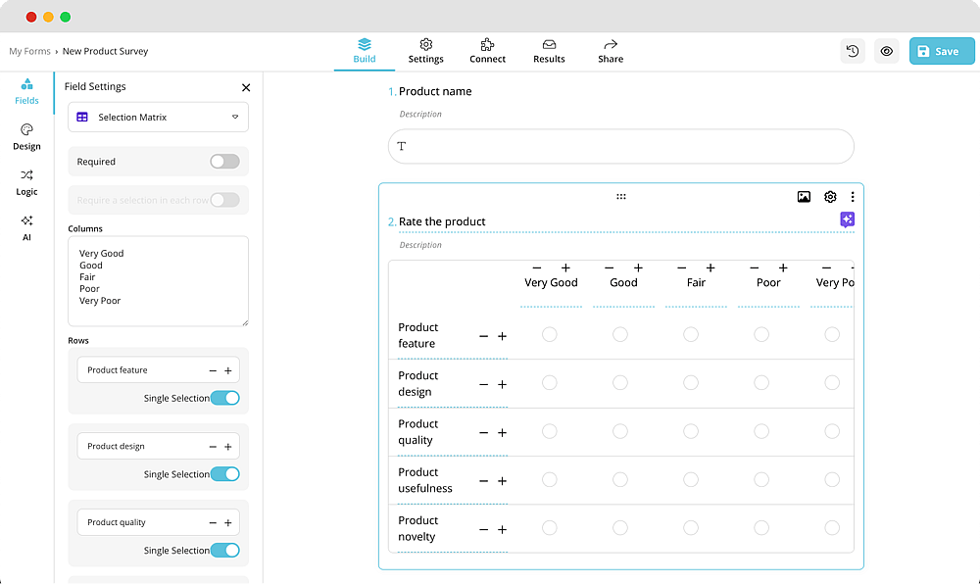The height and width of the screenshot is (584, 980).
Task: Switch to the Settings tab
Action: click(x=425, y=51)
